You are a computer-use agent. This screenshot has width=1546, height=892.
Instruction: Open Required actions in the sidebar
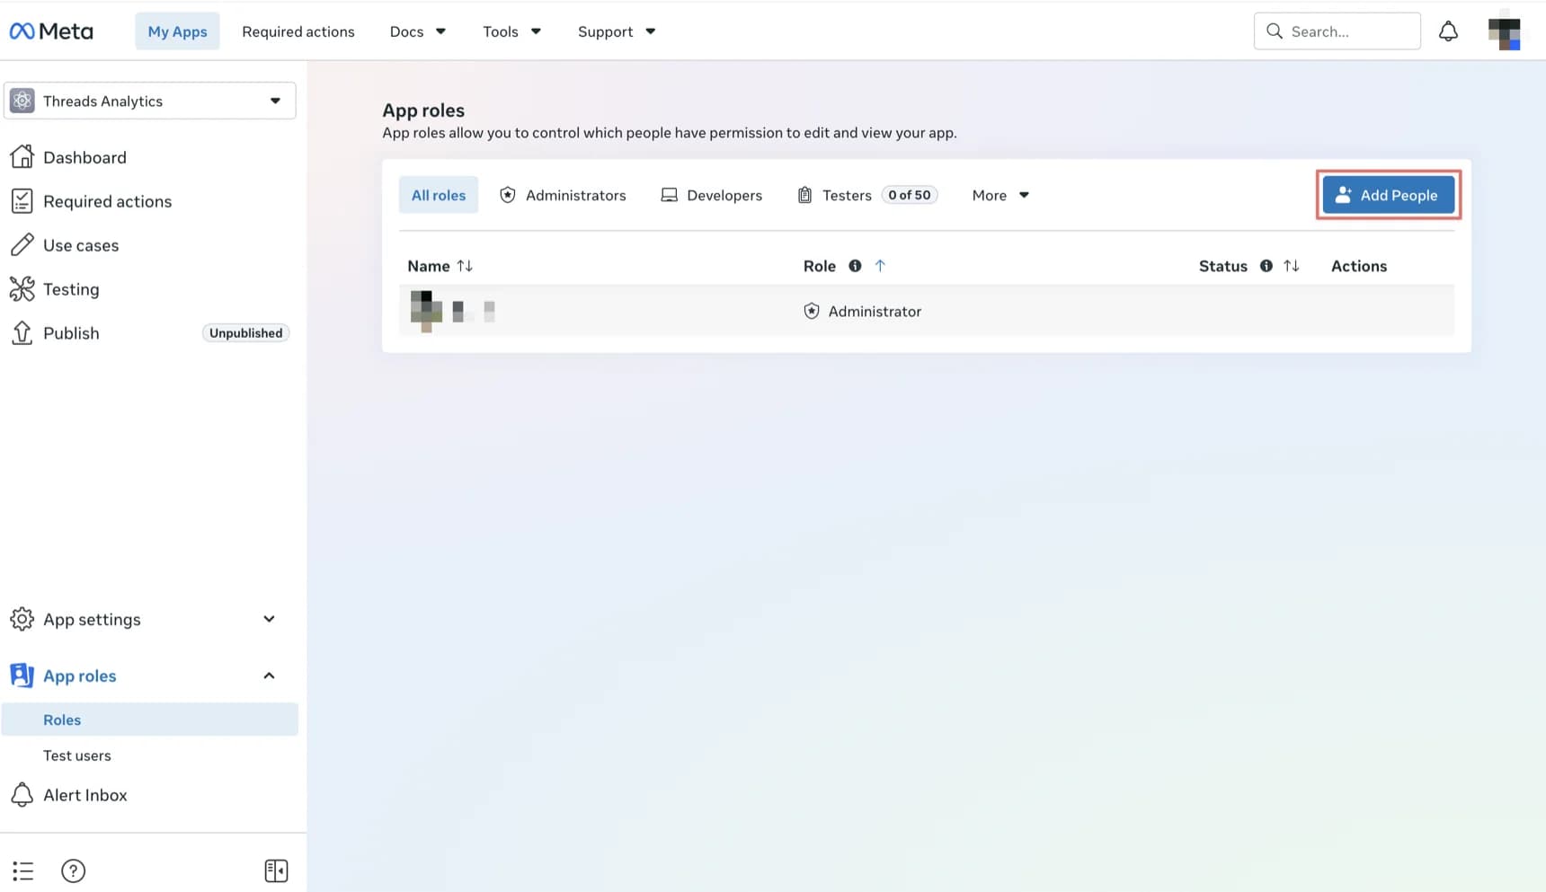coord(107,201)
